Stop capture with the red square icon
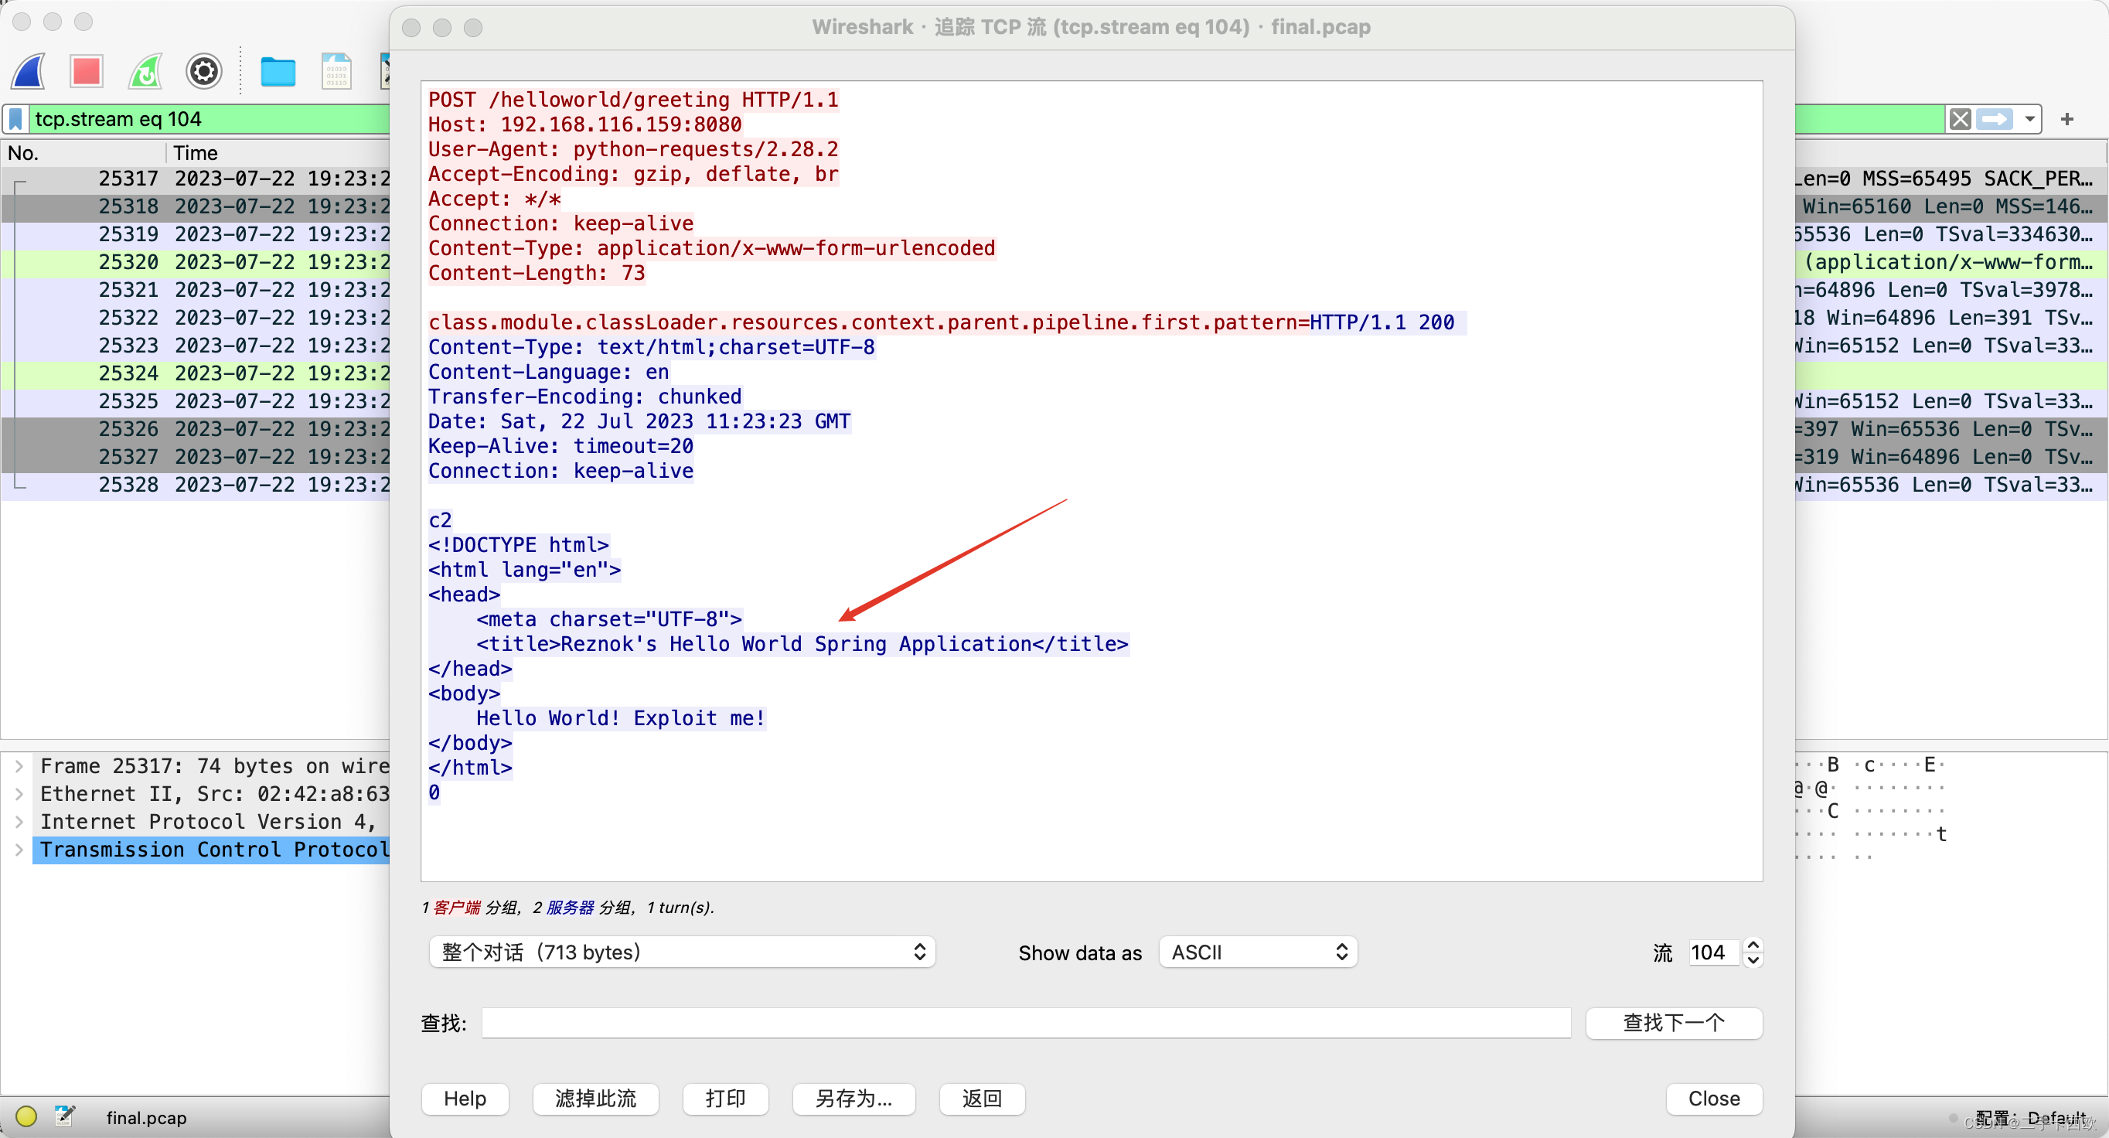 [86, 72]
